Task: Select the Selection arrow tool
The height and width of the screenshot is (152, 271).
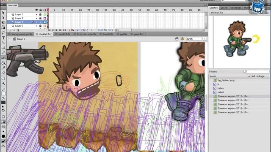Action: coord(3,13)
